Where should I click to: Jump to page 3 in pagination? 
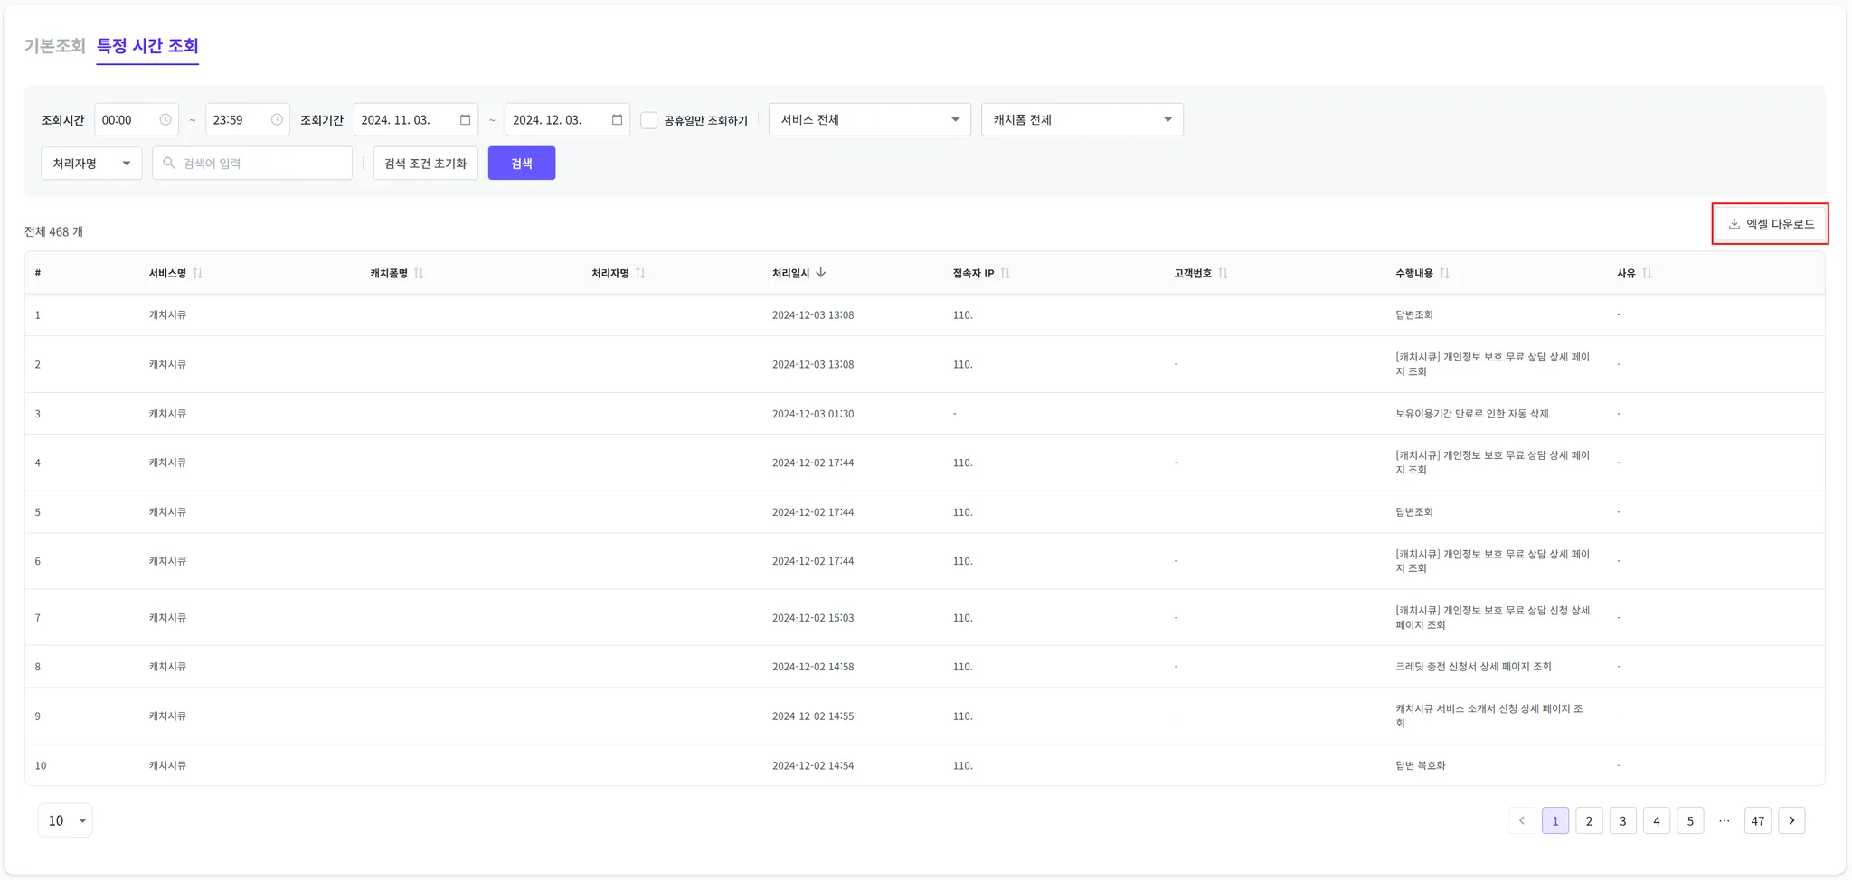pos(1623,820)
